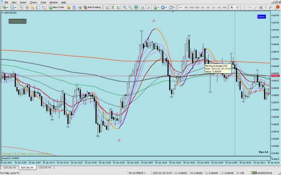Select the MN timeframe

pyautogui.click(x=224, y=8)
